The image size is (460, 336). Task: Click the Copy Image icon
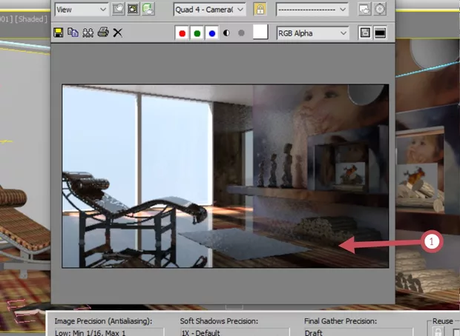[73, 33]
